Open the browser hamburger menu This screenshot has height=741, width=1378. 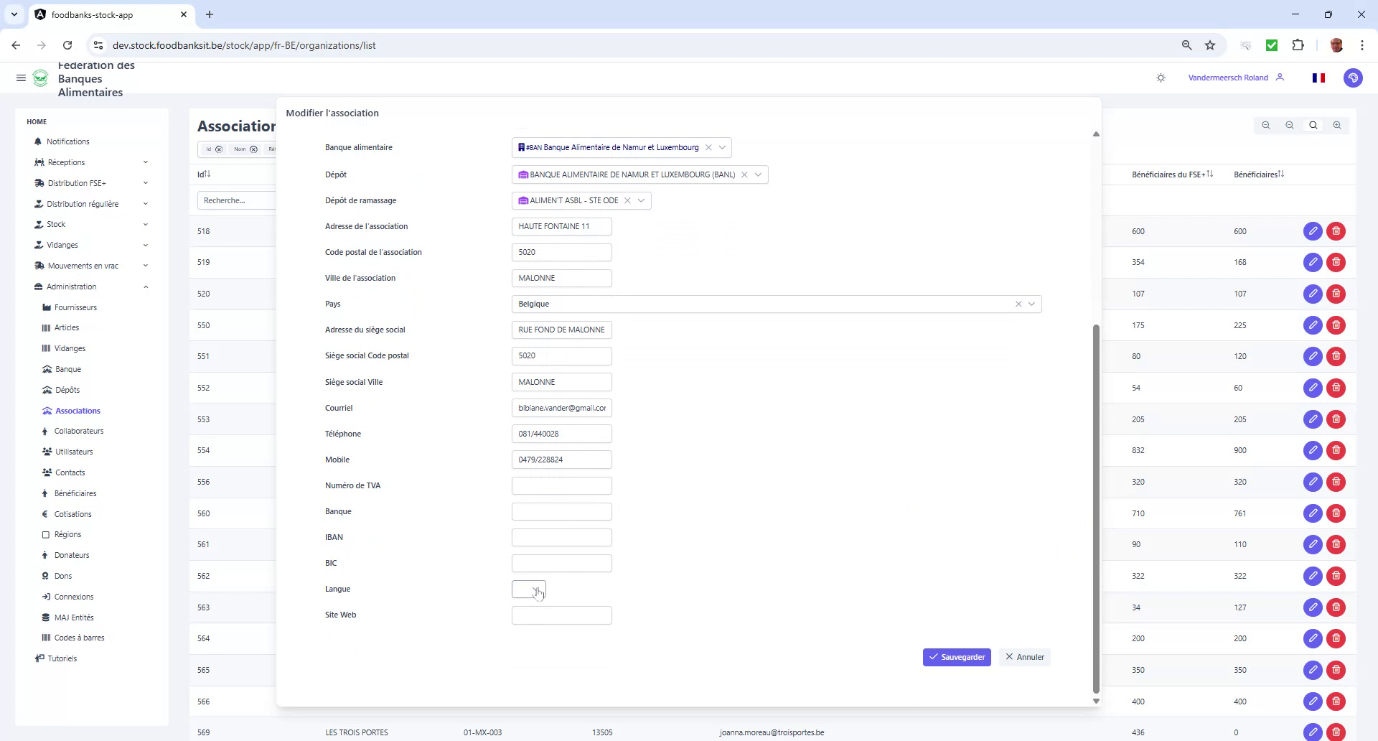pyautogui.click(x=1362, y=45)
